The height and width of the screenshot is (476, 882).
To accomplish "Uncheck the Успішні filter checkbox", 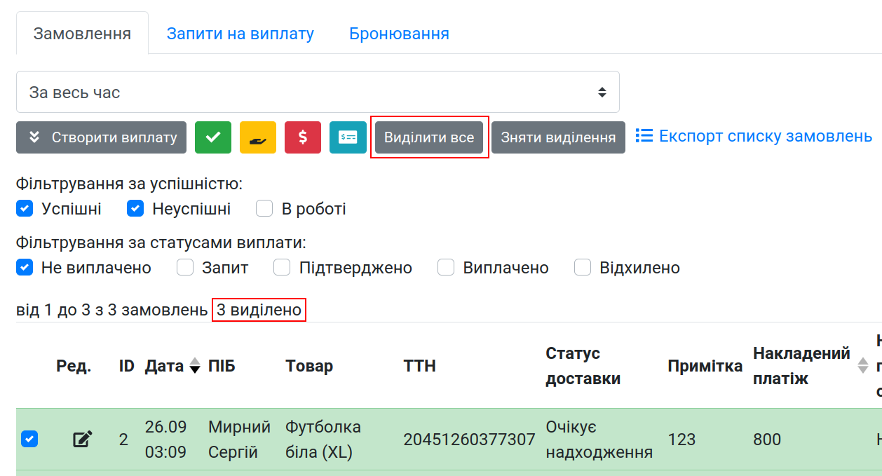I will (x=25, y=209).
